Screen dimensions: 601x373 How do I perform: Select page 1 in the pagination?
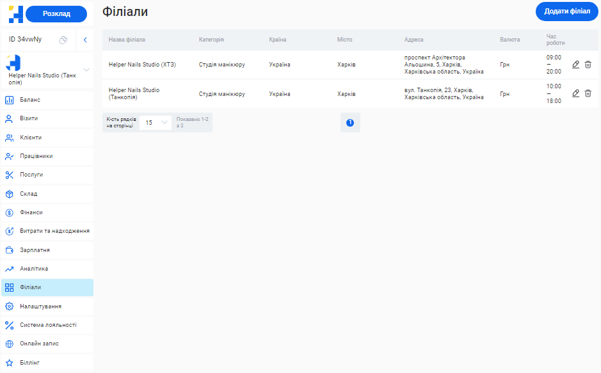click(350, 122)
